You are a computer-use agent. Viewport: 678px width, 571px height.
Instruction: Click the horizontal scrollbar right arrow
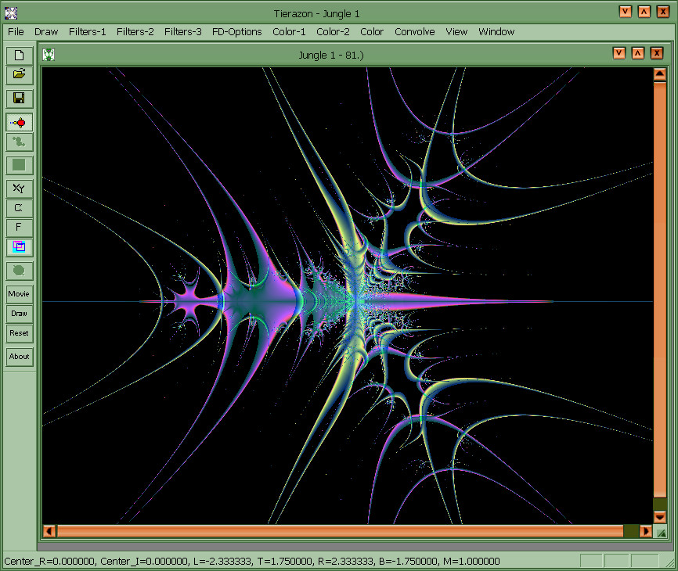646,531
